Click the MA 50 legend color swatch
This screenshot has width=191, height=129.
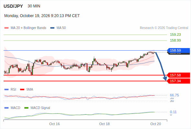[52, 28]
